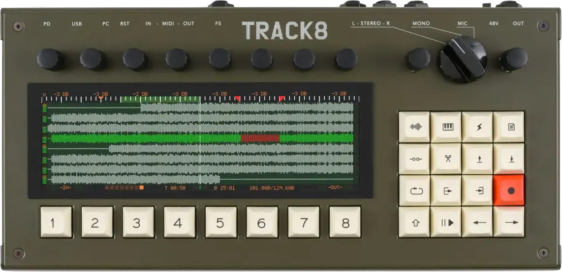Click the MIC label
This screenshot has width=562, height=272.
[463, 24]
